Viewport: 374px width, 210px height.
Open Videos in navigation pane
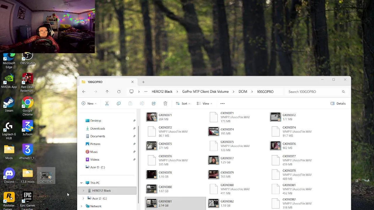[95, 160]
